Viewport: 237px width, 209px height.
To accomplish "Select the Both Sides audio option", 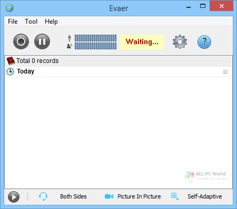I will pos(73,196).
